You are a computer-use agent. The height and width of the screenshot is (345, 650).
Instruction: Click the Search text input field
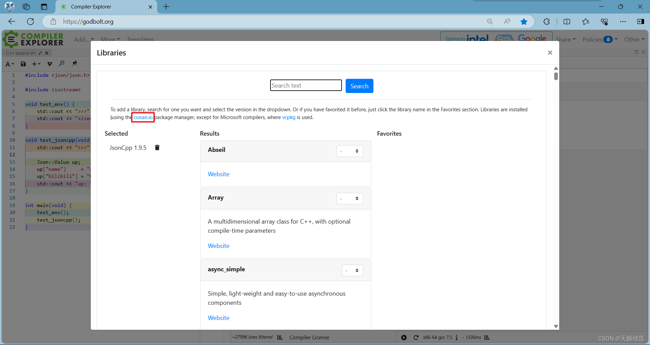click(x=306, y=86)
